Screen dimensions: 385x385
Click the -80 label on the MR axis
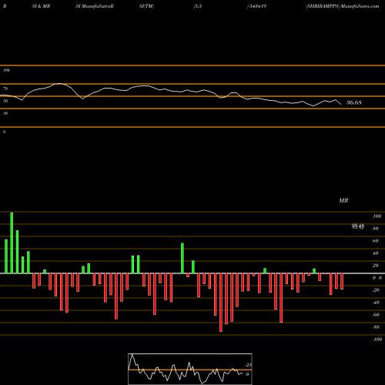point(376,327)
